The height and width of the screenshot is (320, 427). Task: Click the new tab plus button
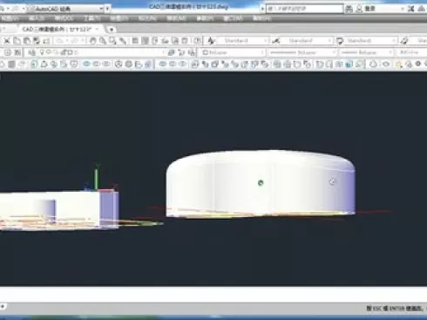[112, 30]
